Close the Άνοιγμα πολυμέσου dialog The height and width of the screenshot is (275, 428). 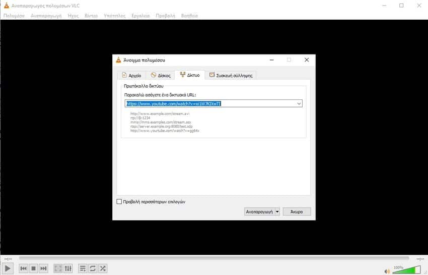coord(307,60)
